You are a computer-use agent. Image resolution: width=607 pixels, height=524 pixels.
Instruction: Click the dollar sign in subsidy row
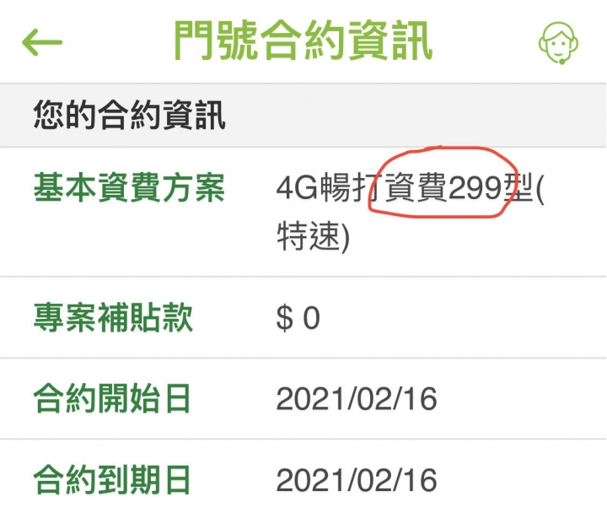[285, 318]
